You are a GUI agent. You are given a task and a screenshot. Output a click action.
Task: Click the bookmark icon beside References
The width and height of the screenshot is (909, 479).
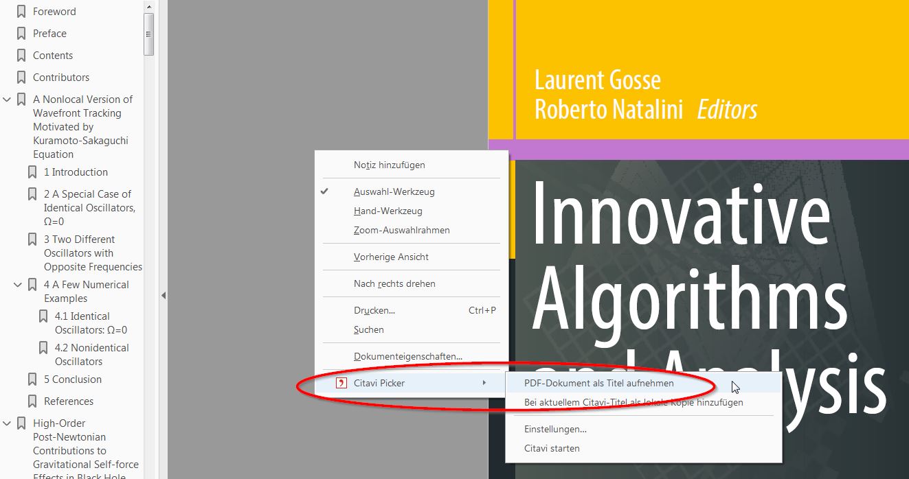32,401
